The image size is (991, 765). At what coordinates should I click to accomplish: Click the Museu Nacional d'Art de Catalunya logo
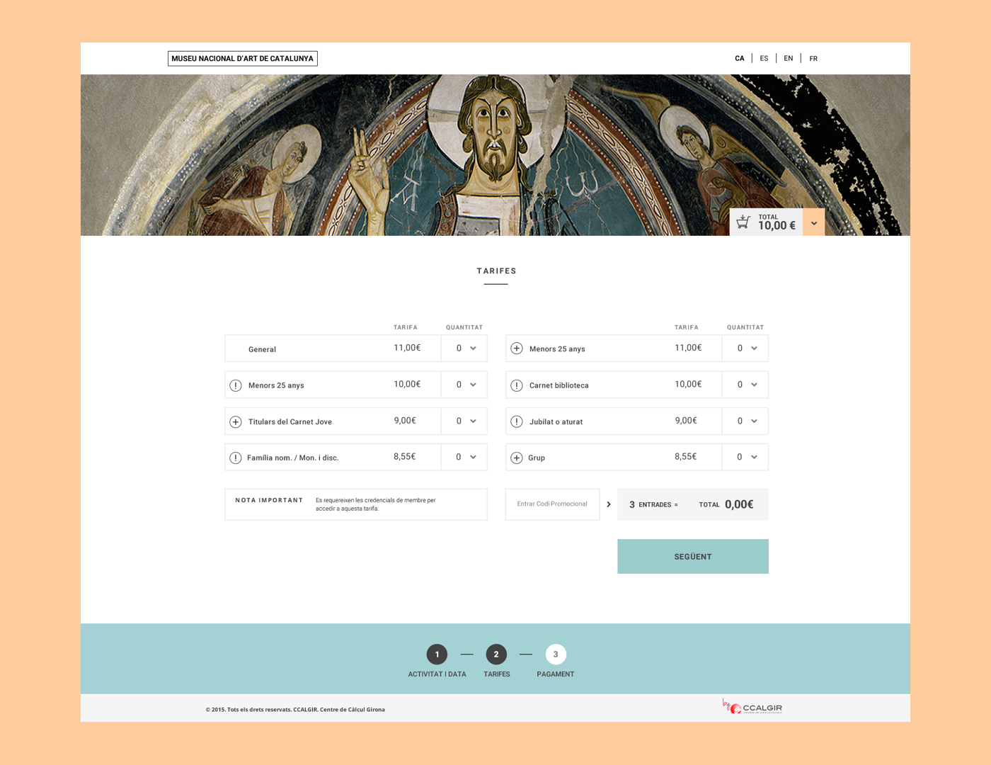pos(243,59)
